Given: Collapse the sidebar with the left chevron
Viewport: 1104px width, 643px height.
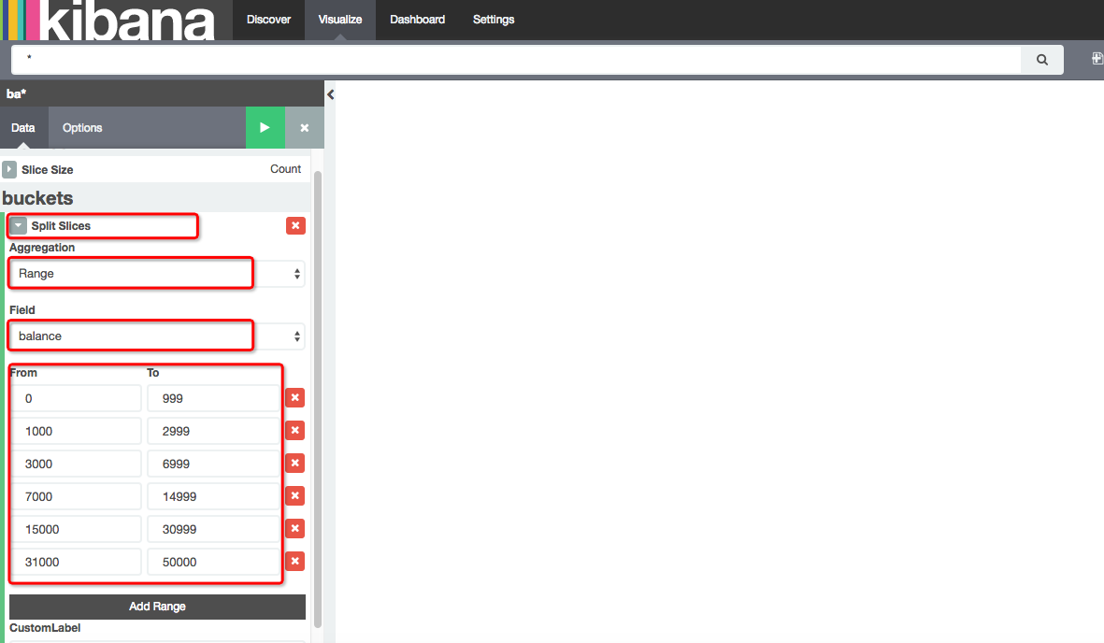Looking at the screenshot, I should (x=330, y=94).
